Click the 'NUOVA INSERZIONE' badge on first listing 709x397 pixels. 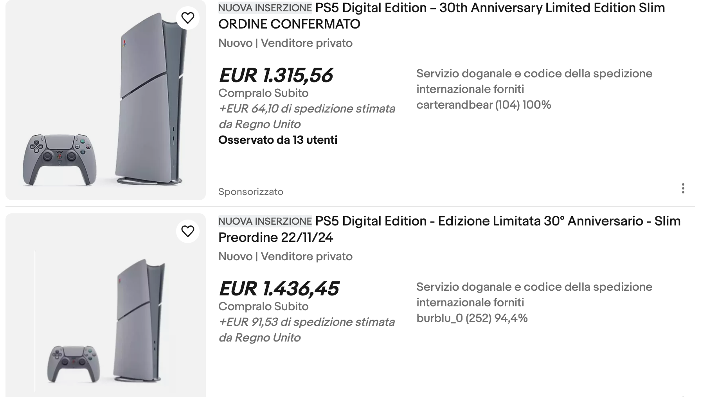(265, 8)
